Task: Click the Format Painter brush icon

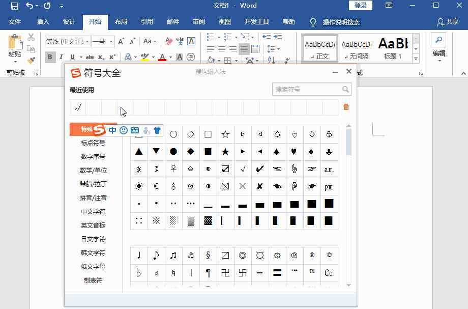Action: click(31, 60)
